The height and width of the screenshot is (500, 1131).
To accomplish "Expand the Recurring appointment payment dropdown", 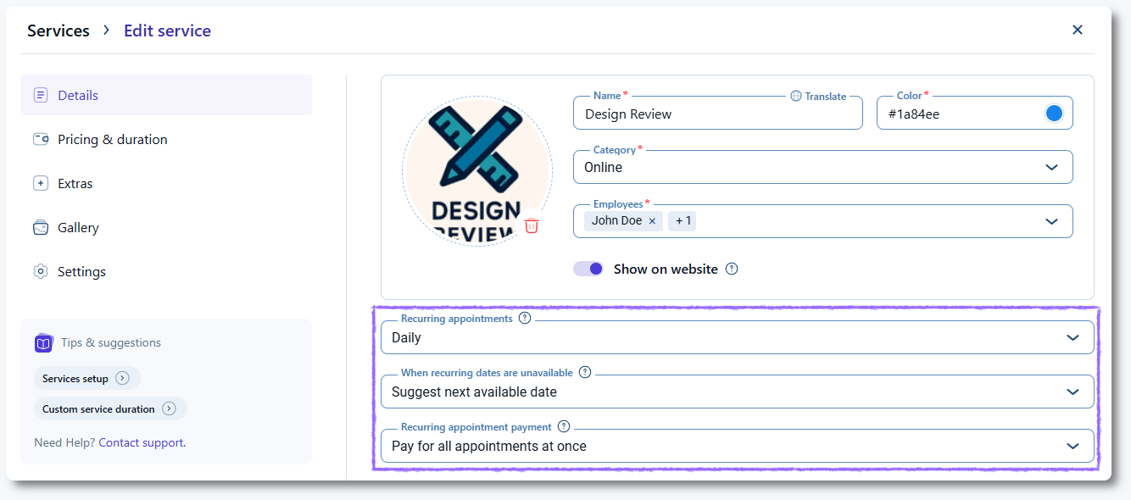I will tap(1072, 446).
